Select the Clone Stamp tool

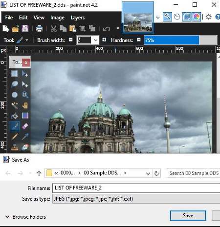(15, 147)
